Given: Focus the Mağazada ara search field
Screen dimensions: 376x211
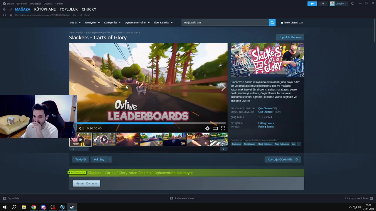Looking at the screenshot, I should pyautogui.click(x=225, y=23).
